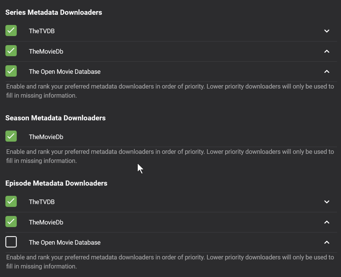Select The Open Movie Database label under Series
This screenshot has height=277, width=341.
(65, 72)
